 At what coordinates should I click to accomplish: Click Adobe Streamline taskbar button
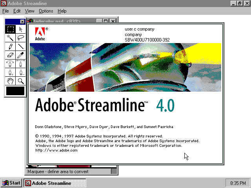[x=55, y=183]
